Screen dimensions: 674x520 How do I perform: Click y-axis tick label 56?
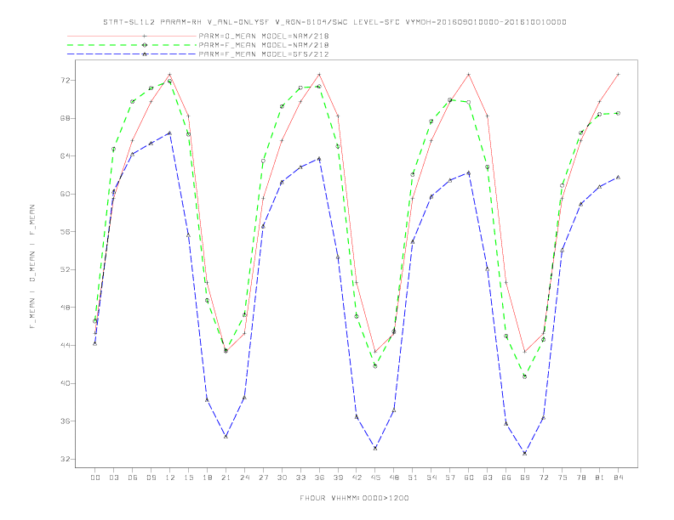pos(66,232)
